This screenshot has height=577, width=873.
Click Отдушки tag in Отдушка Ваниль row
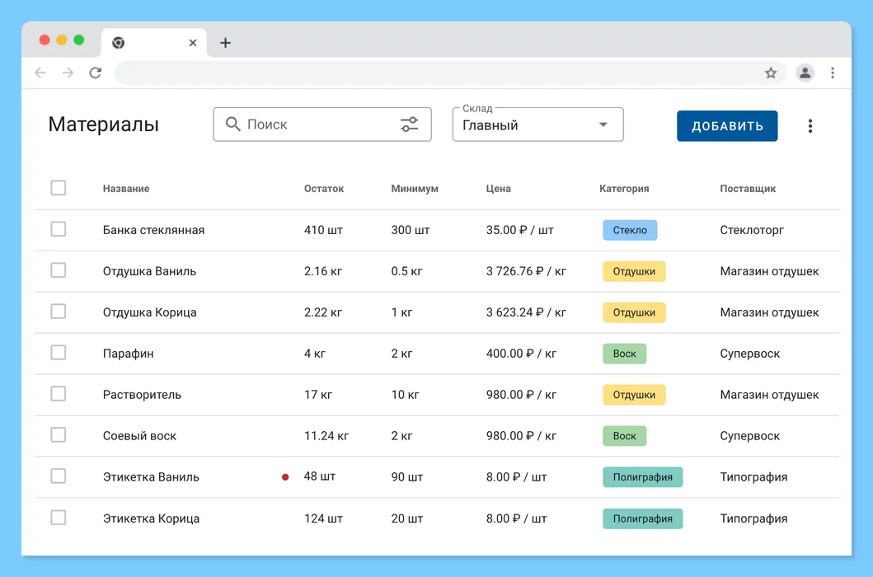tap(634, 271)
